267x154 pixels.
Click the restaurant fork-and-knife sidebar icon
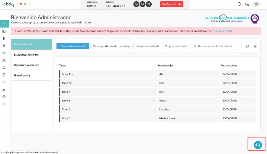click(4, 38)
